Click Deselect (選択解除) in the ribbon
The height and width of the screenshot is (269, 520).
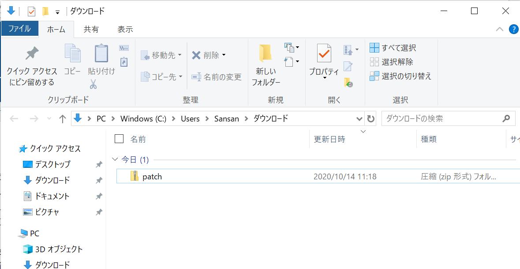(391, 62)
